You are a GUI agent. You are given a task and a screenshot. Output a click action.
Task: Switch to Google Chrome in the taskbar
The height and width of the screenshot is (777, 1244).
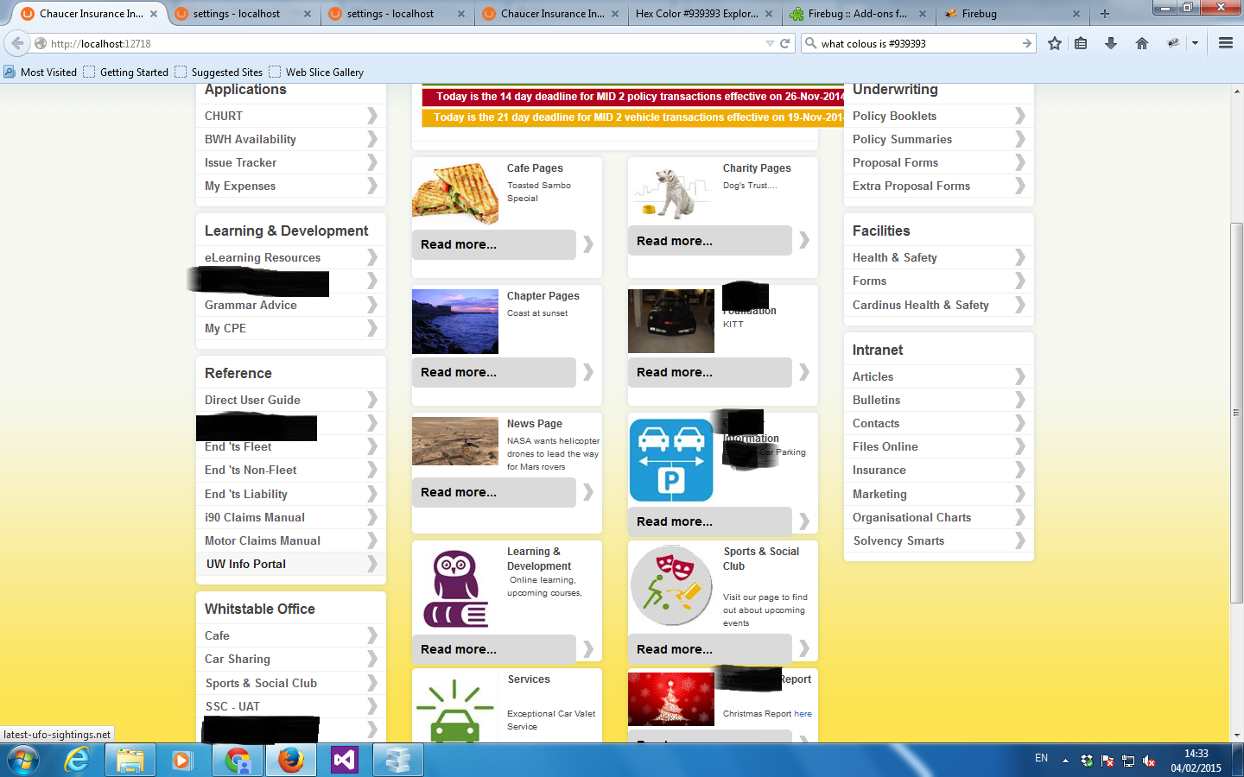(237, 761)
